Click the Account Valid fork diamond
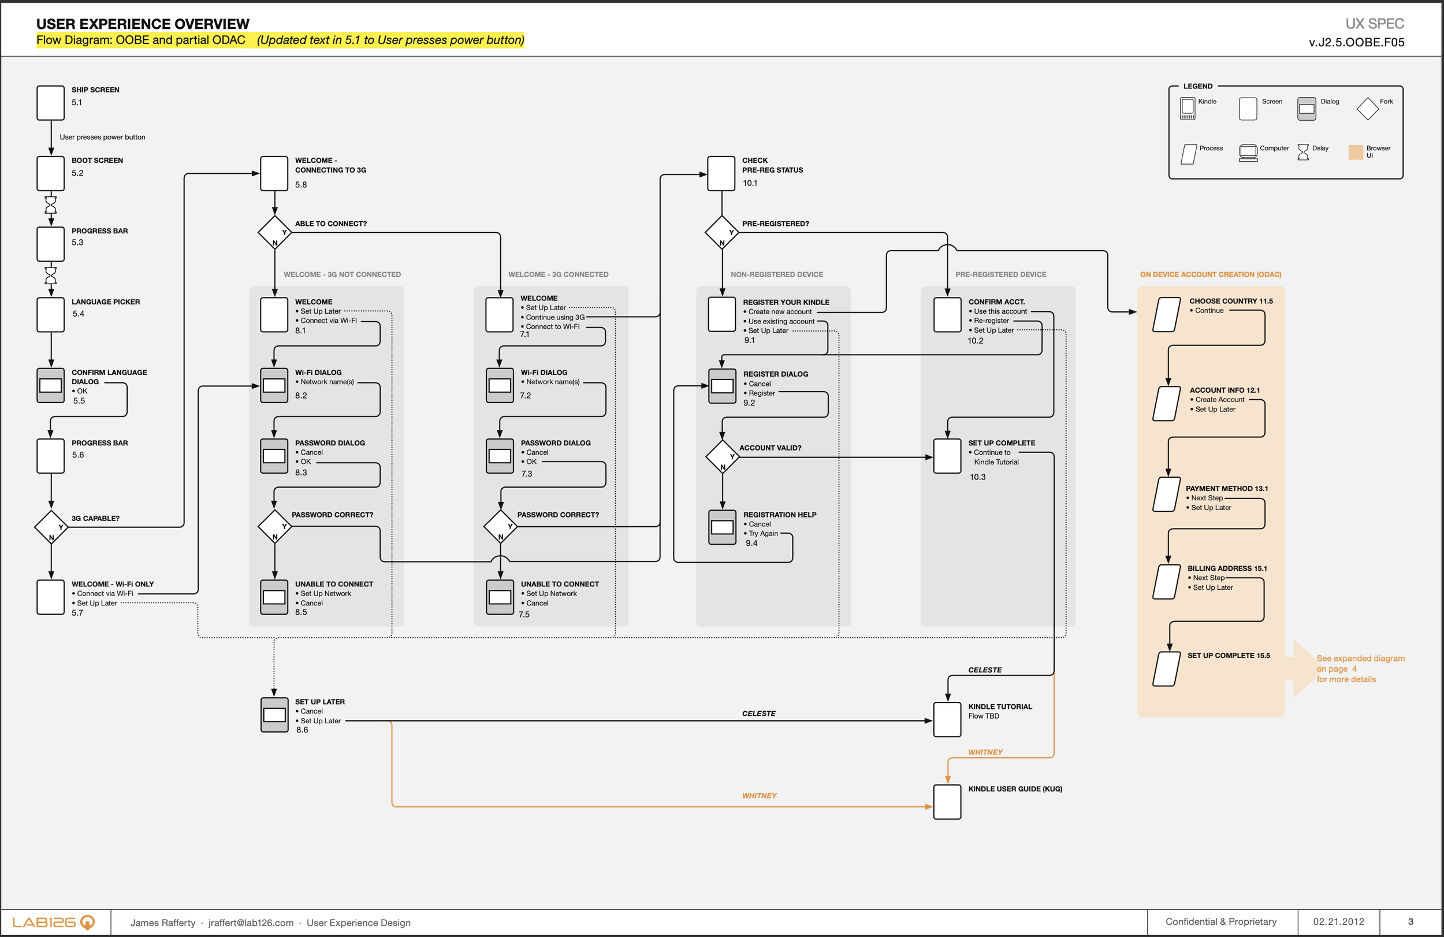 (x=723, y=457)
